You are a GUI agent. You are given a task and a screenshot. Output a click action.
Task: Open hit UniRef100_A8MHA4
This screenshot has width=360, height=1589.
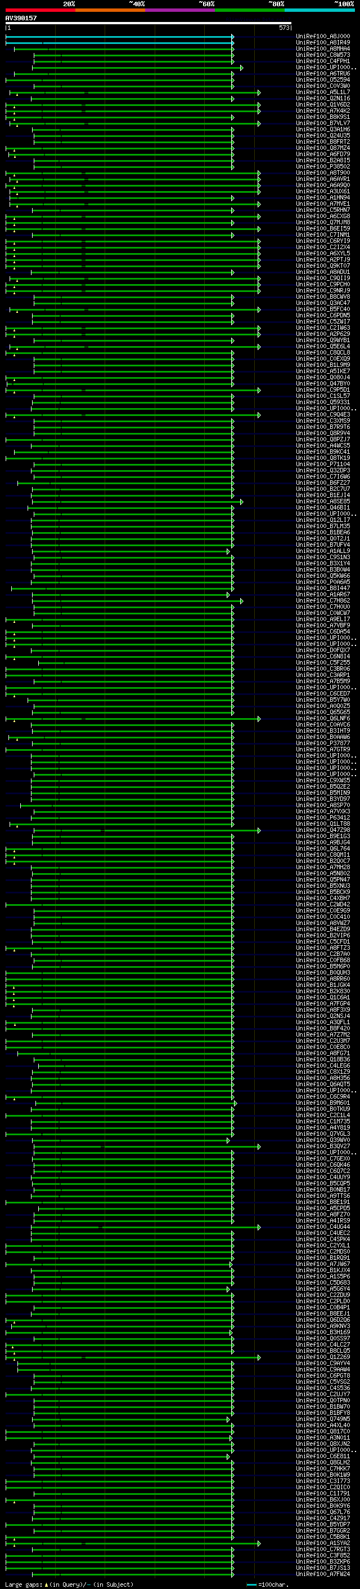pyautogui.click(x=323, y=48)
